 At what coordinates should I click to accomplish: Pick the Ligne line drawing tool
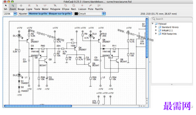pos(29,7)
